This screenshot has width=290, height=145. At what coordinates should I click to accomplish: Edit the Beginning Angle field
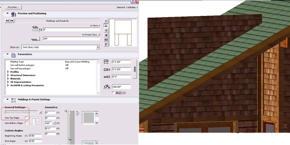pyautogui.click(x=35, y=136)
